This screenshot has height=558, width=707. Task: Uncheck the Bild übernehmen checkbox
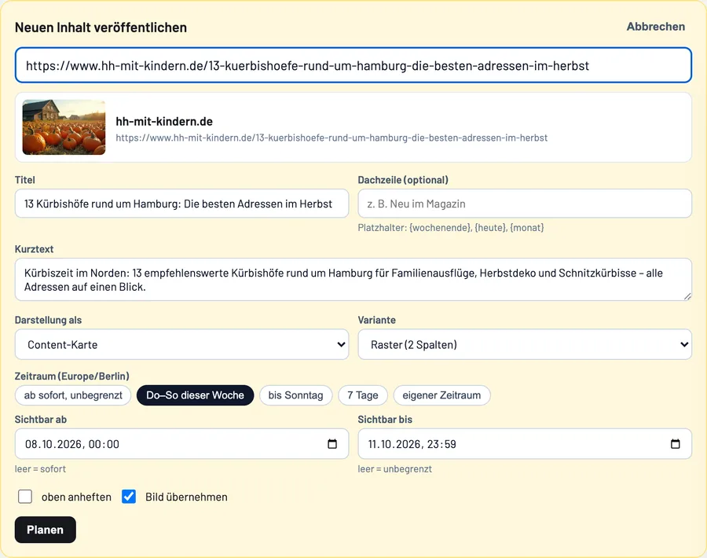(x=129, y=497)
